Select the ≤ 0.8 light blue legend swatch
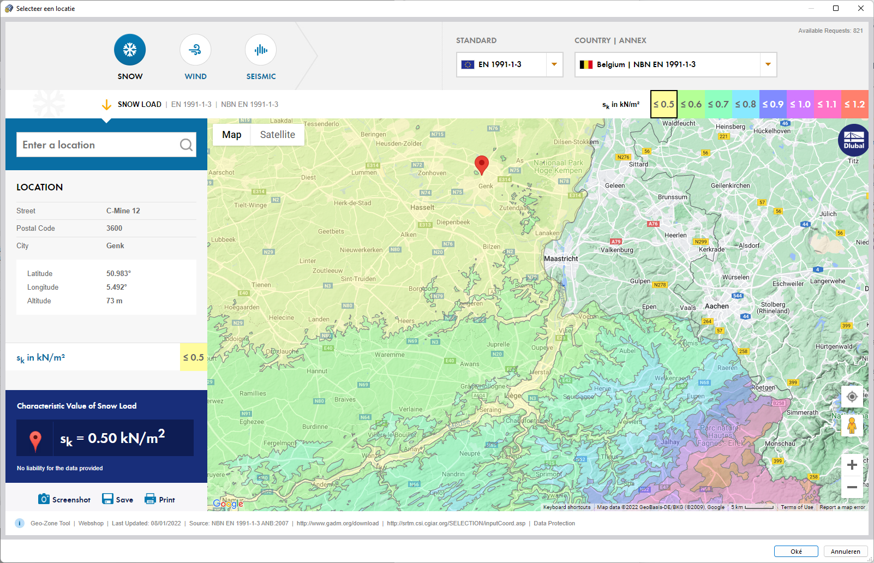Image resolution: width=874 pixels, height=563 pixels. [746, 104]
